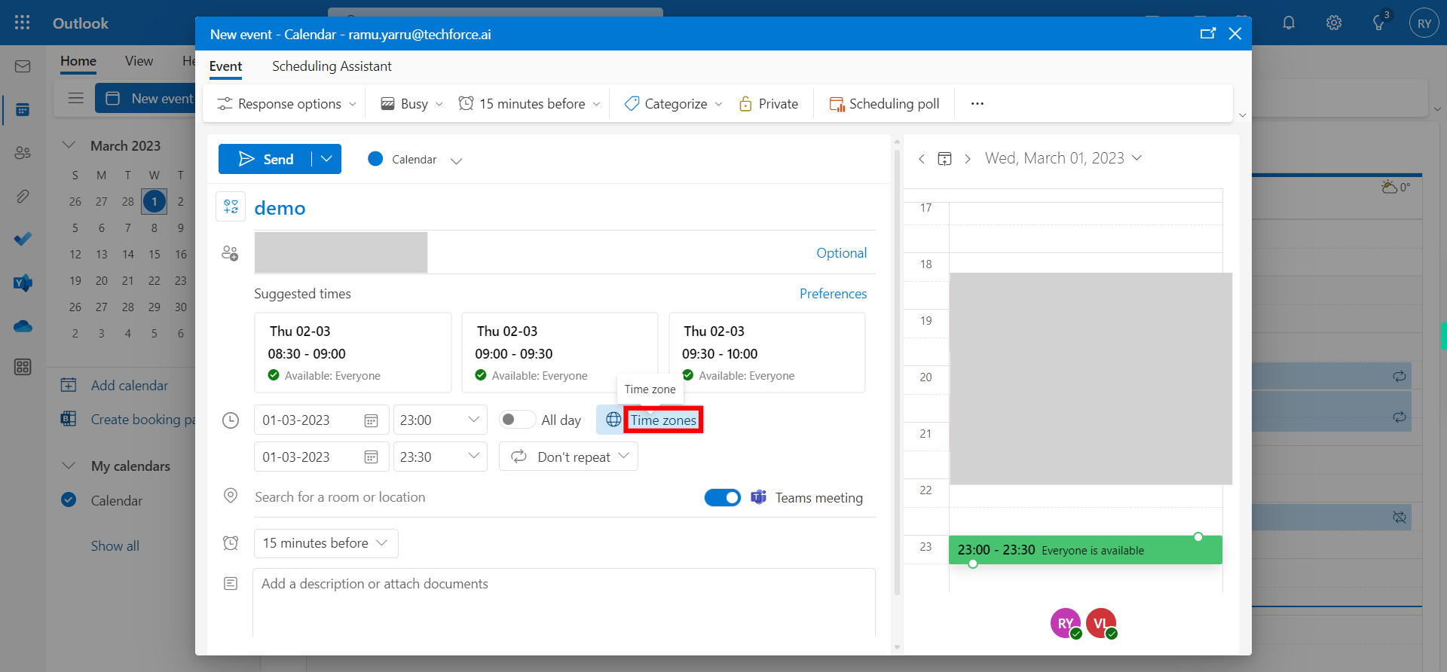
Task: Click the room or location search field
Action: pyautogui.click(x=475, y=497)
